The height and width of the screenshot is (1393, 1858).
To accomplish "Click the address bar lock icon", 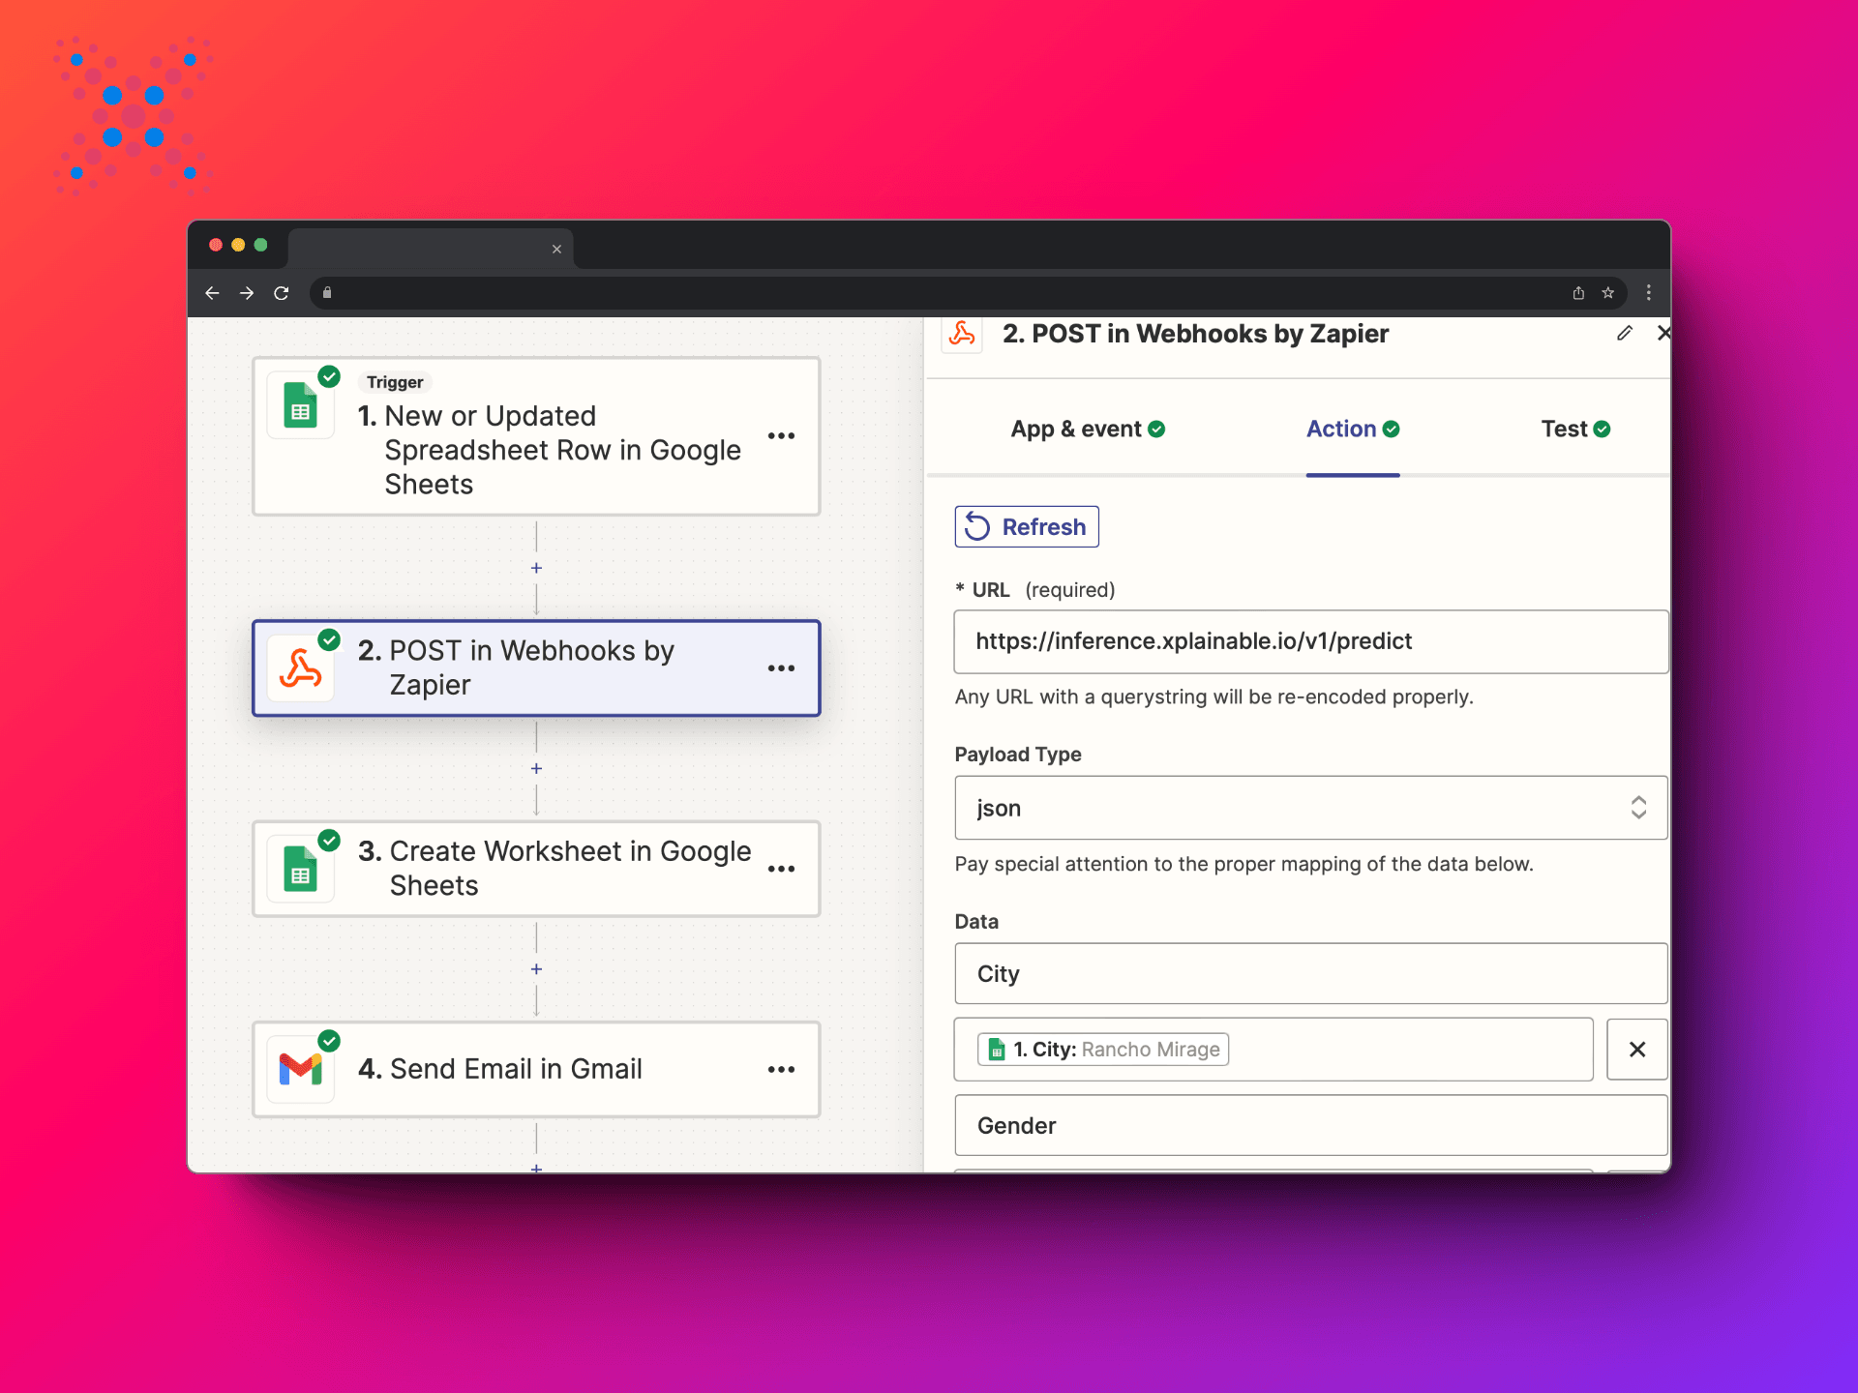I will (327, 293).
